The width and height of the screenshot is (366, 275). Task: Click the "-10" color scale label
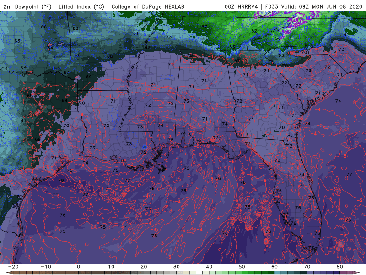click(46, 267)
